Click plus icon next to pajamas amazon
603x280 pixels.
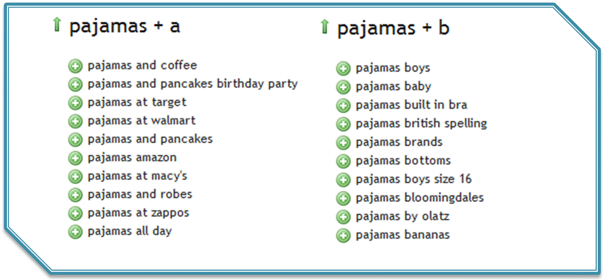pyautogui.click(x=75, y=158)
